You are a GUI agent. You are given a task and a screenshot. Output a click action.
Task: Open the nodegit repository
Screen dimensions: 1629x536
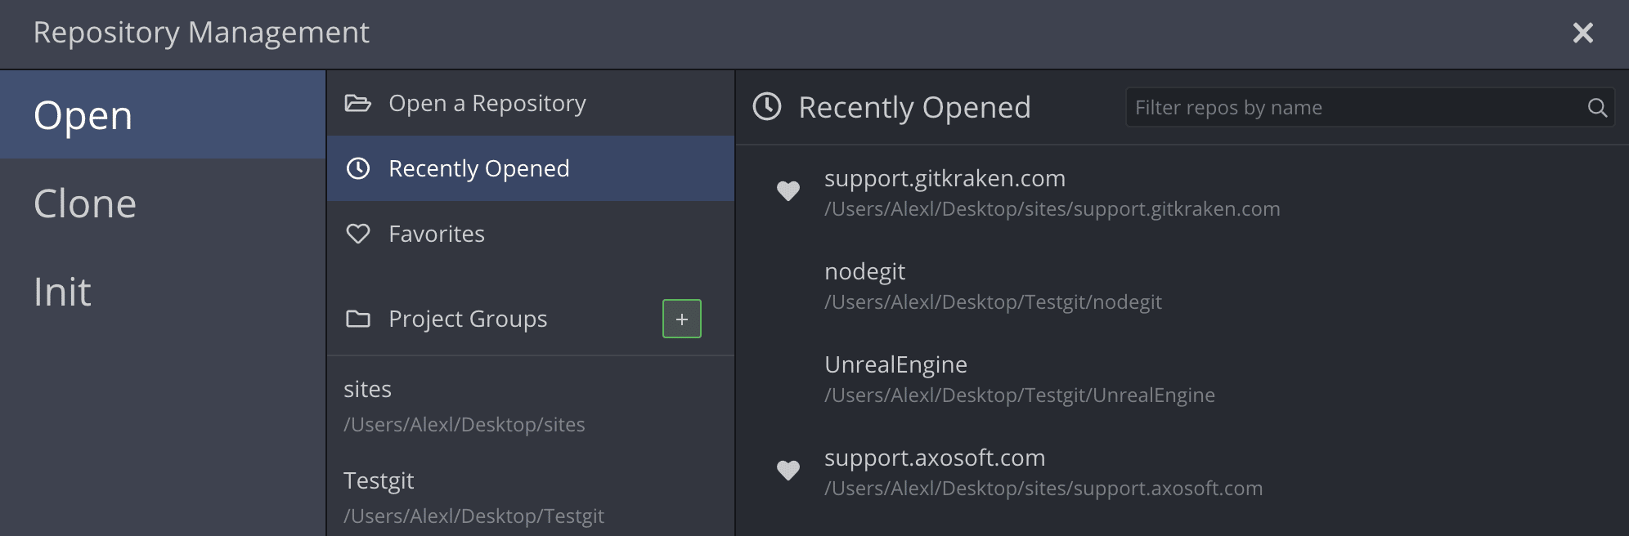865,272
